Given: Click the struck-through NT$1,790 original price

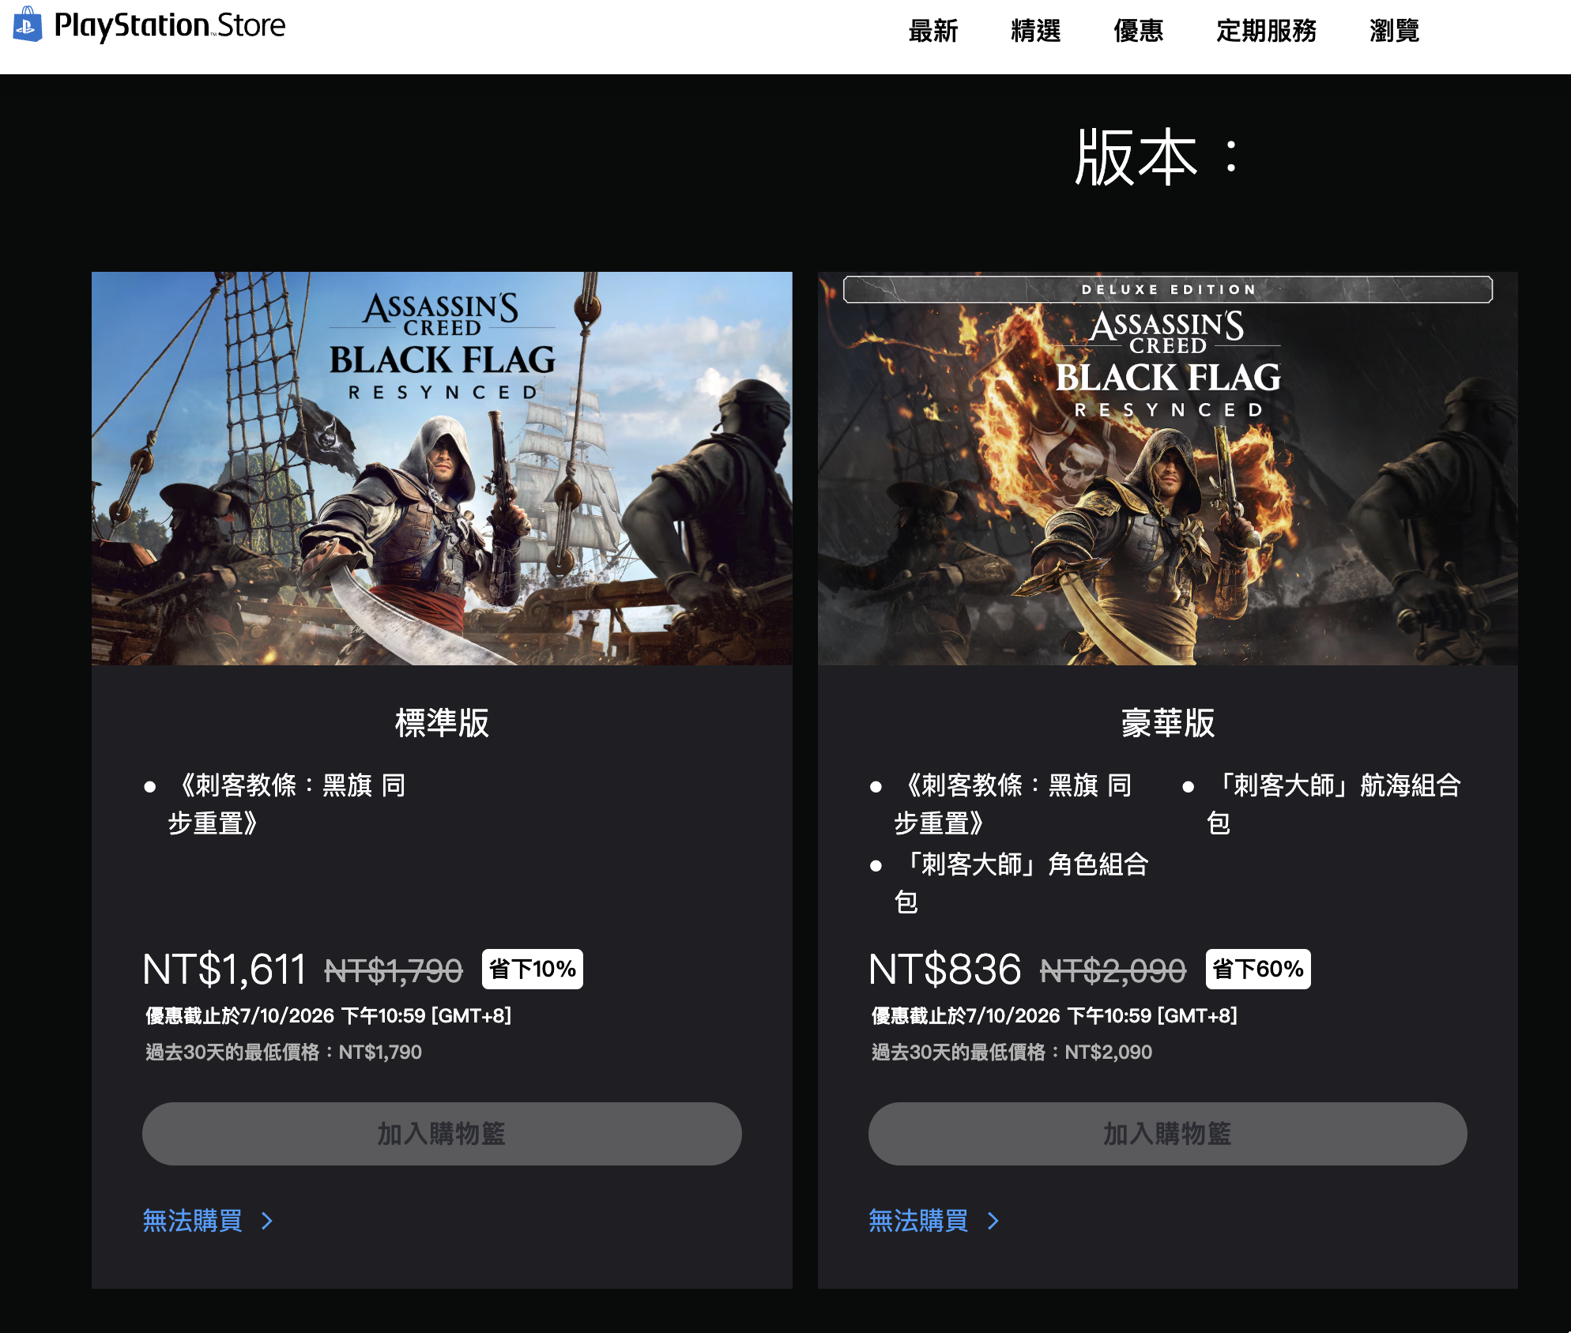Looking at the screenshot, I should (x=394, y=971).
